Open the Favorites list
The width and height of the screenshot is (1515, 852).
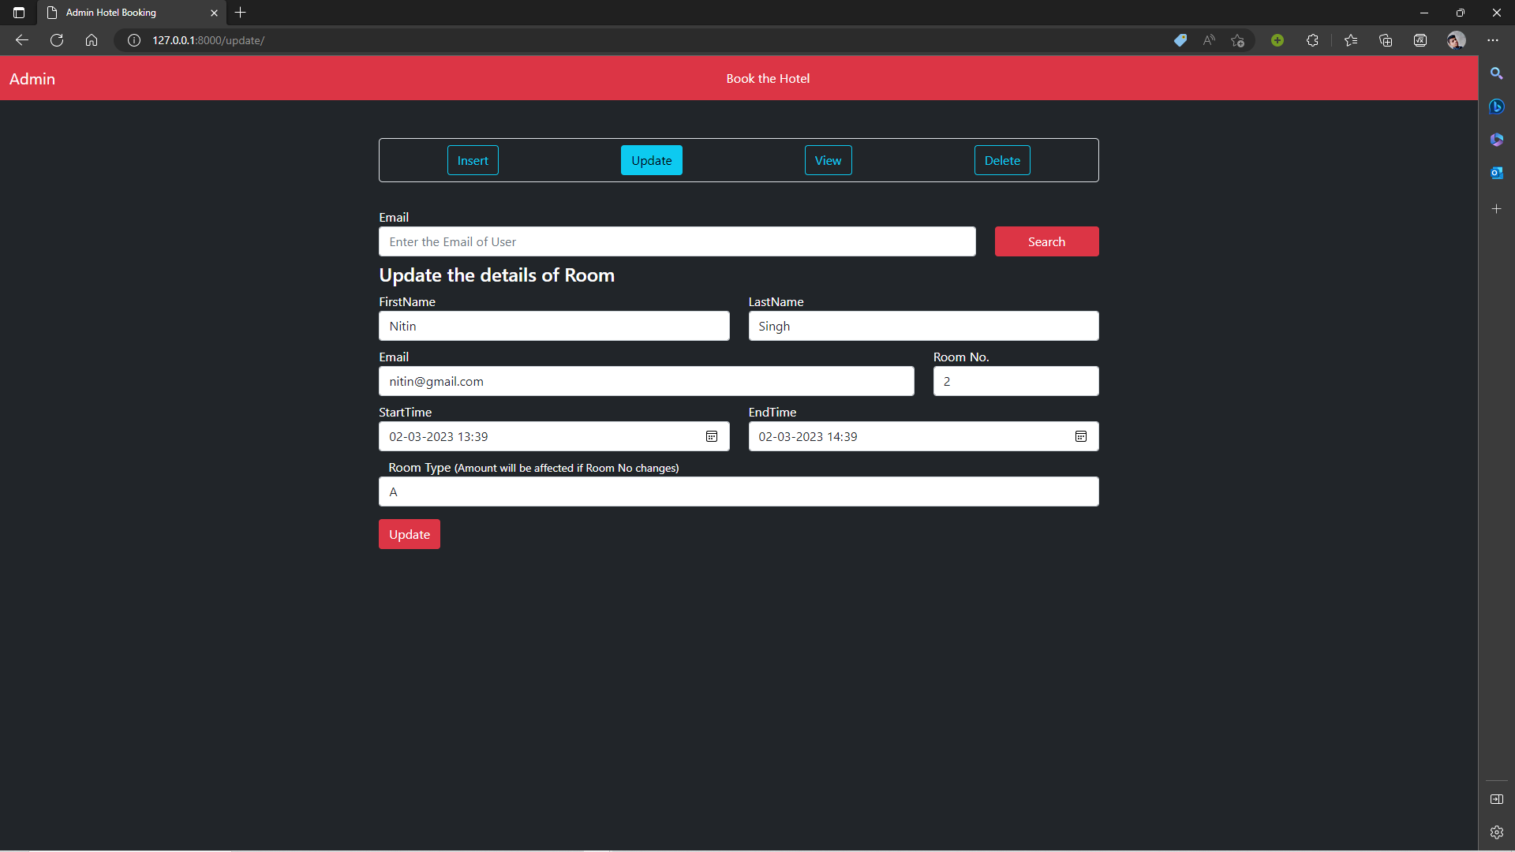tap(1351, 40)
